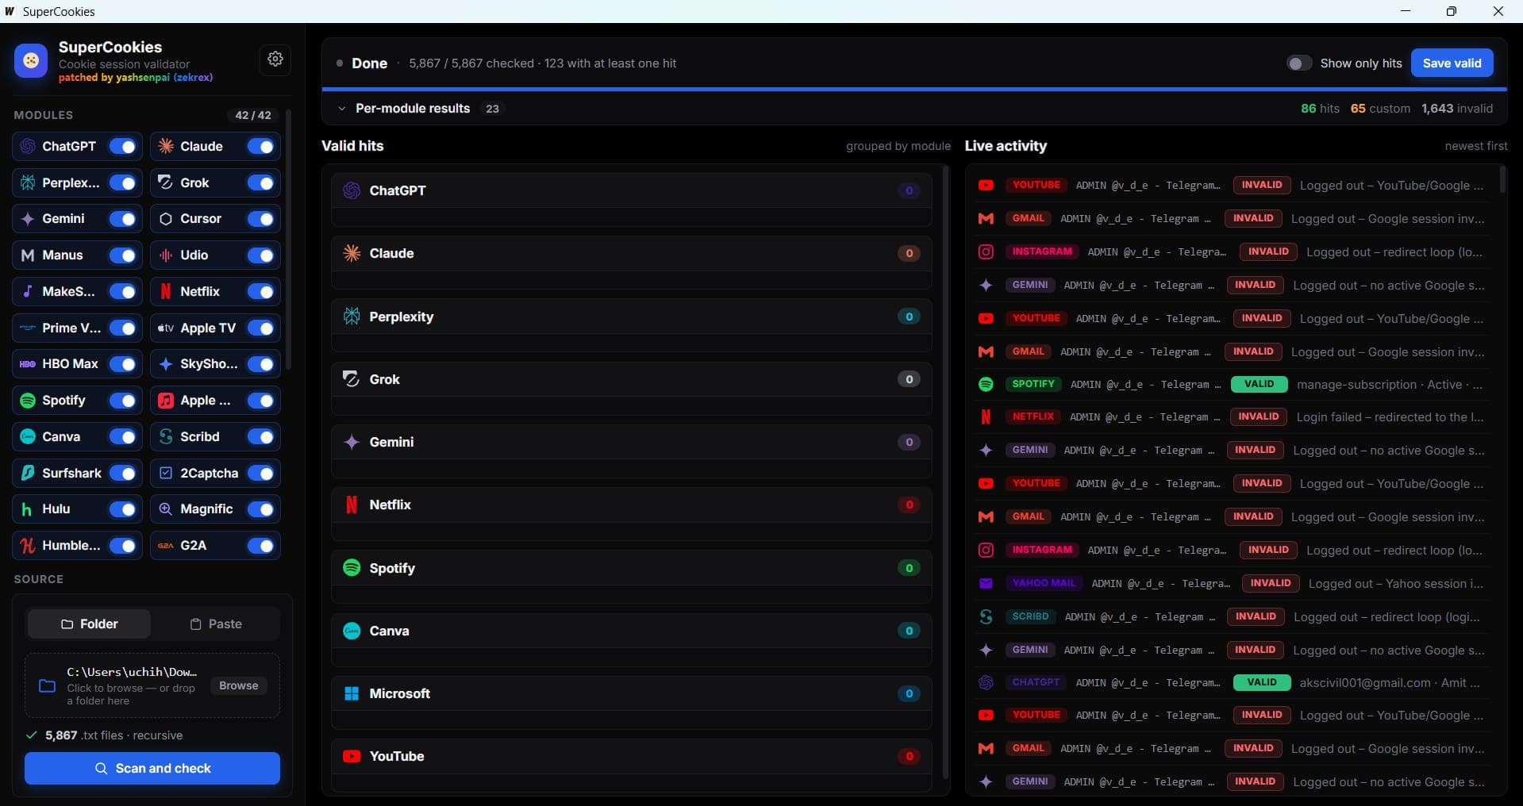Click the Live activity scrollbar

[x=1502, y=179]
